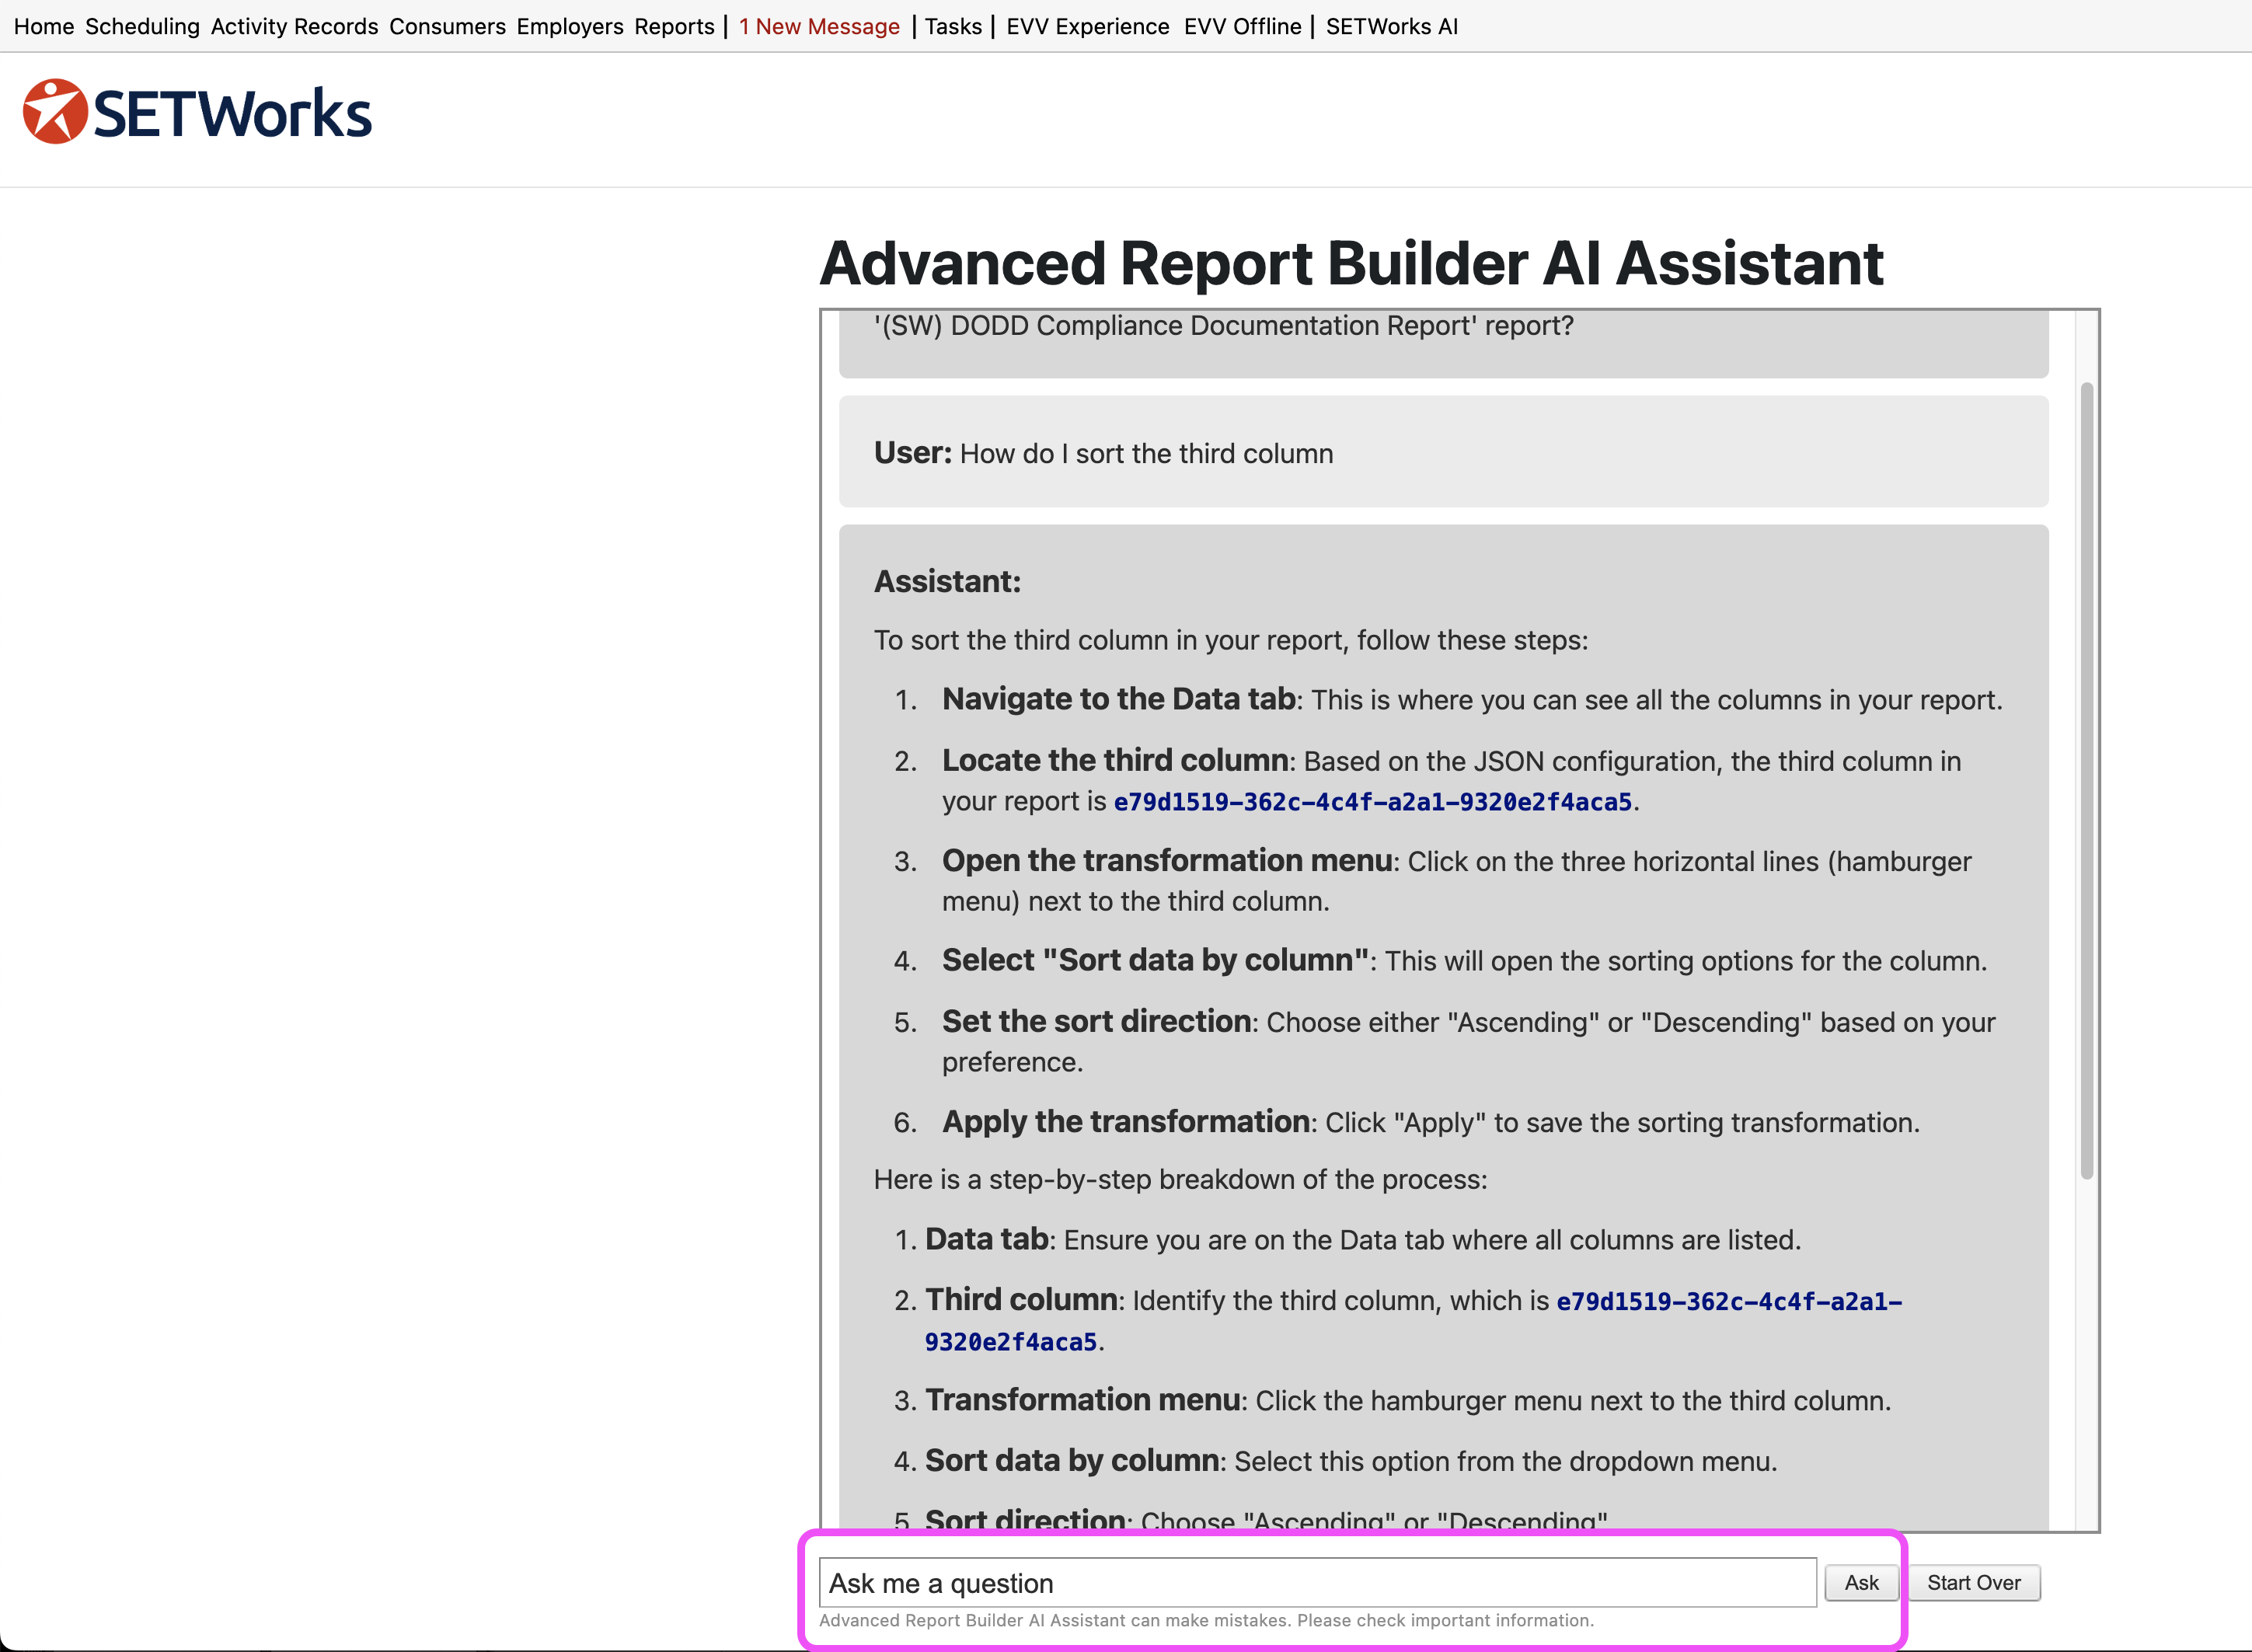Open the SETWorks AI link

(x=1391, y=26)
